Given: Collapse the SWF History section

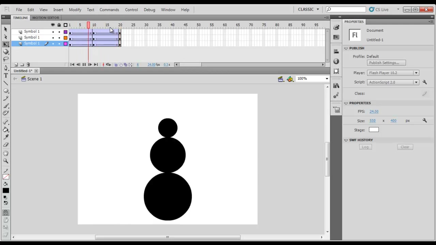Looking at the screenshot, I should [346, 140].
